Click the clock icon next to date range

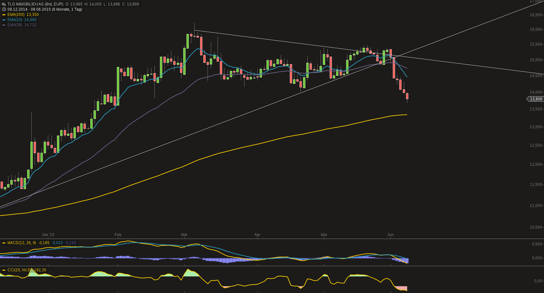click(4, 9)
